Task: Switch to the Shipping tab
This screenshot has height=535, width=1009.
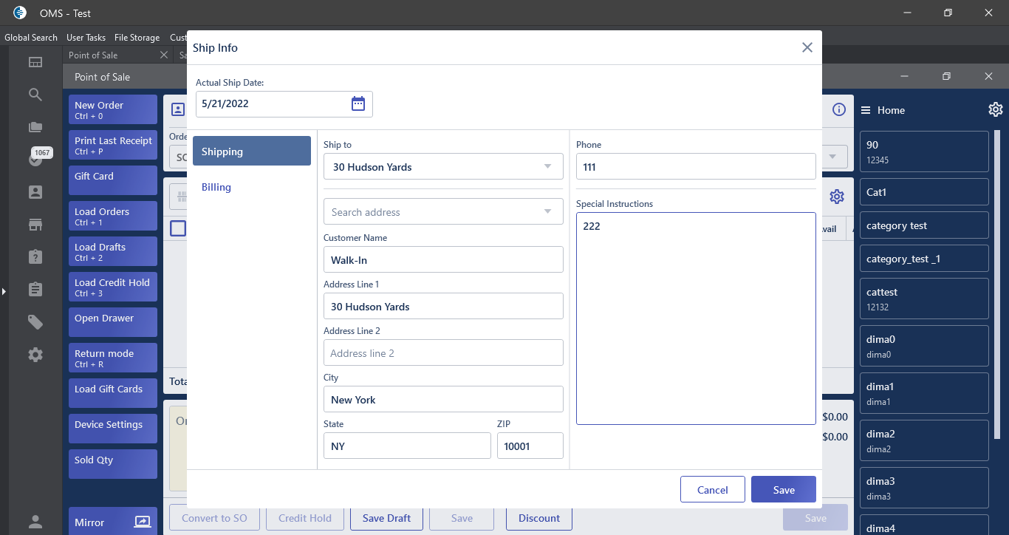Action: point(252,151)
